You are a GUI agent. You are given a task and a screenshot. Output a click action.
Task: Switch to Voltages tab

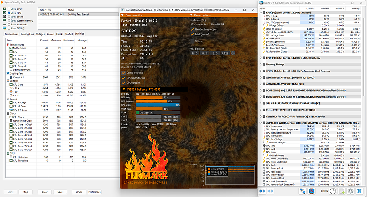[x=40, y=34]
